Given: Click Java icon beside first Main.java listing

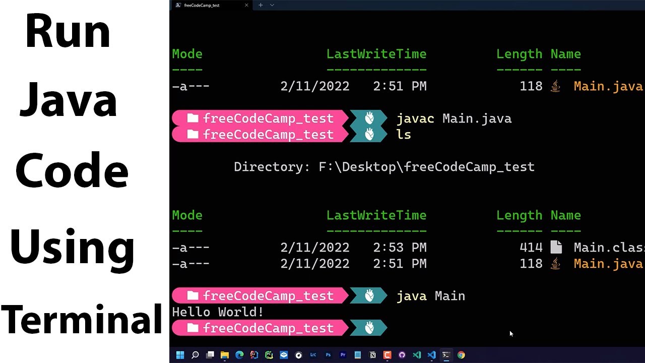Looking at the screenshot, I should click(x=555, y=86).
